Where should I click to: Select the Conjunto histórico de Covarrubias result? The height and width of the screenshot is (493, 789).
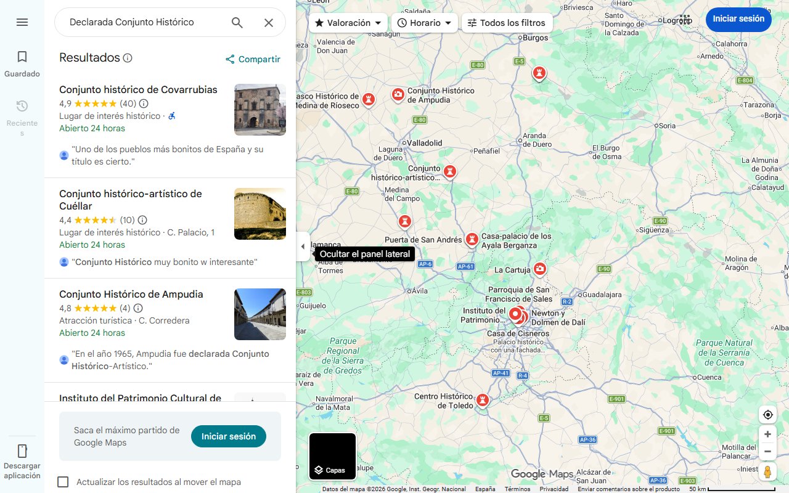(x=137, y=89)
